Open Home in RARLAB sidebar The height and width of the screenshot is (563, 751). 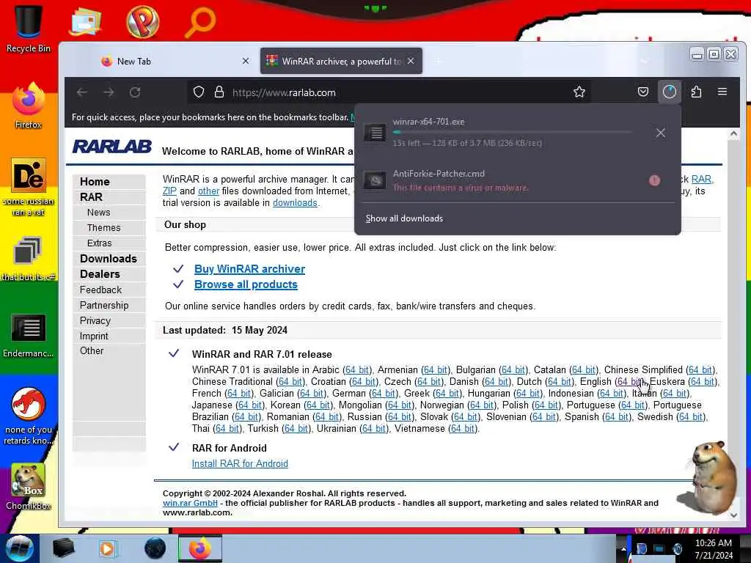click(95, 182)
